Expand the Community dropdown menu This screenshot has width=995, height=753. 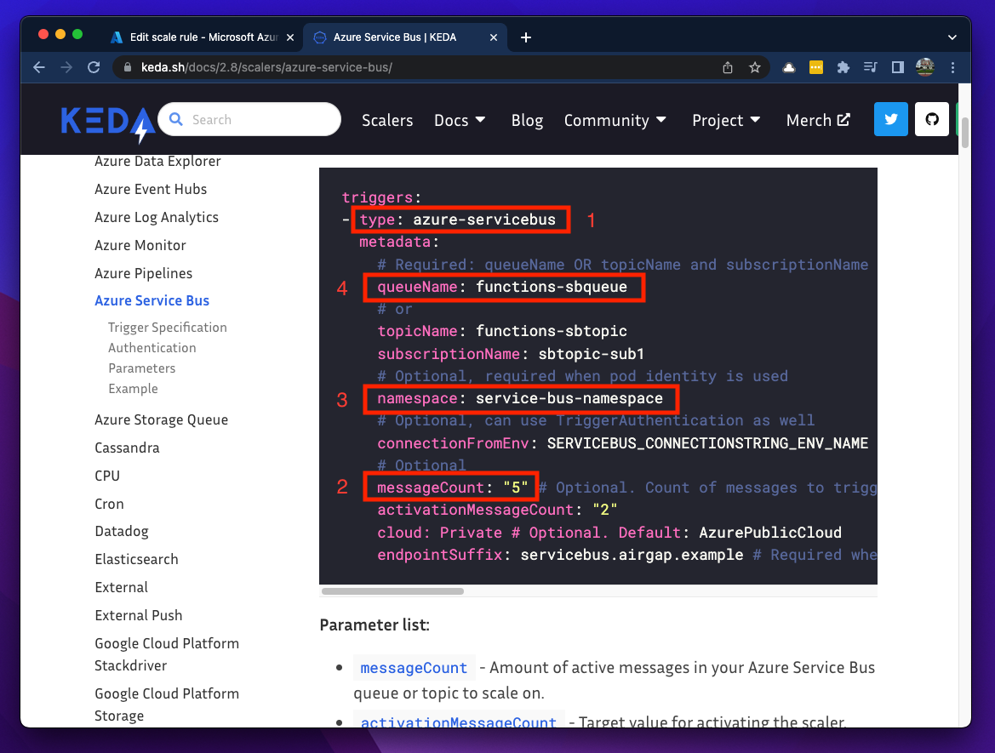pyautogui.click(x=615, y=121)
